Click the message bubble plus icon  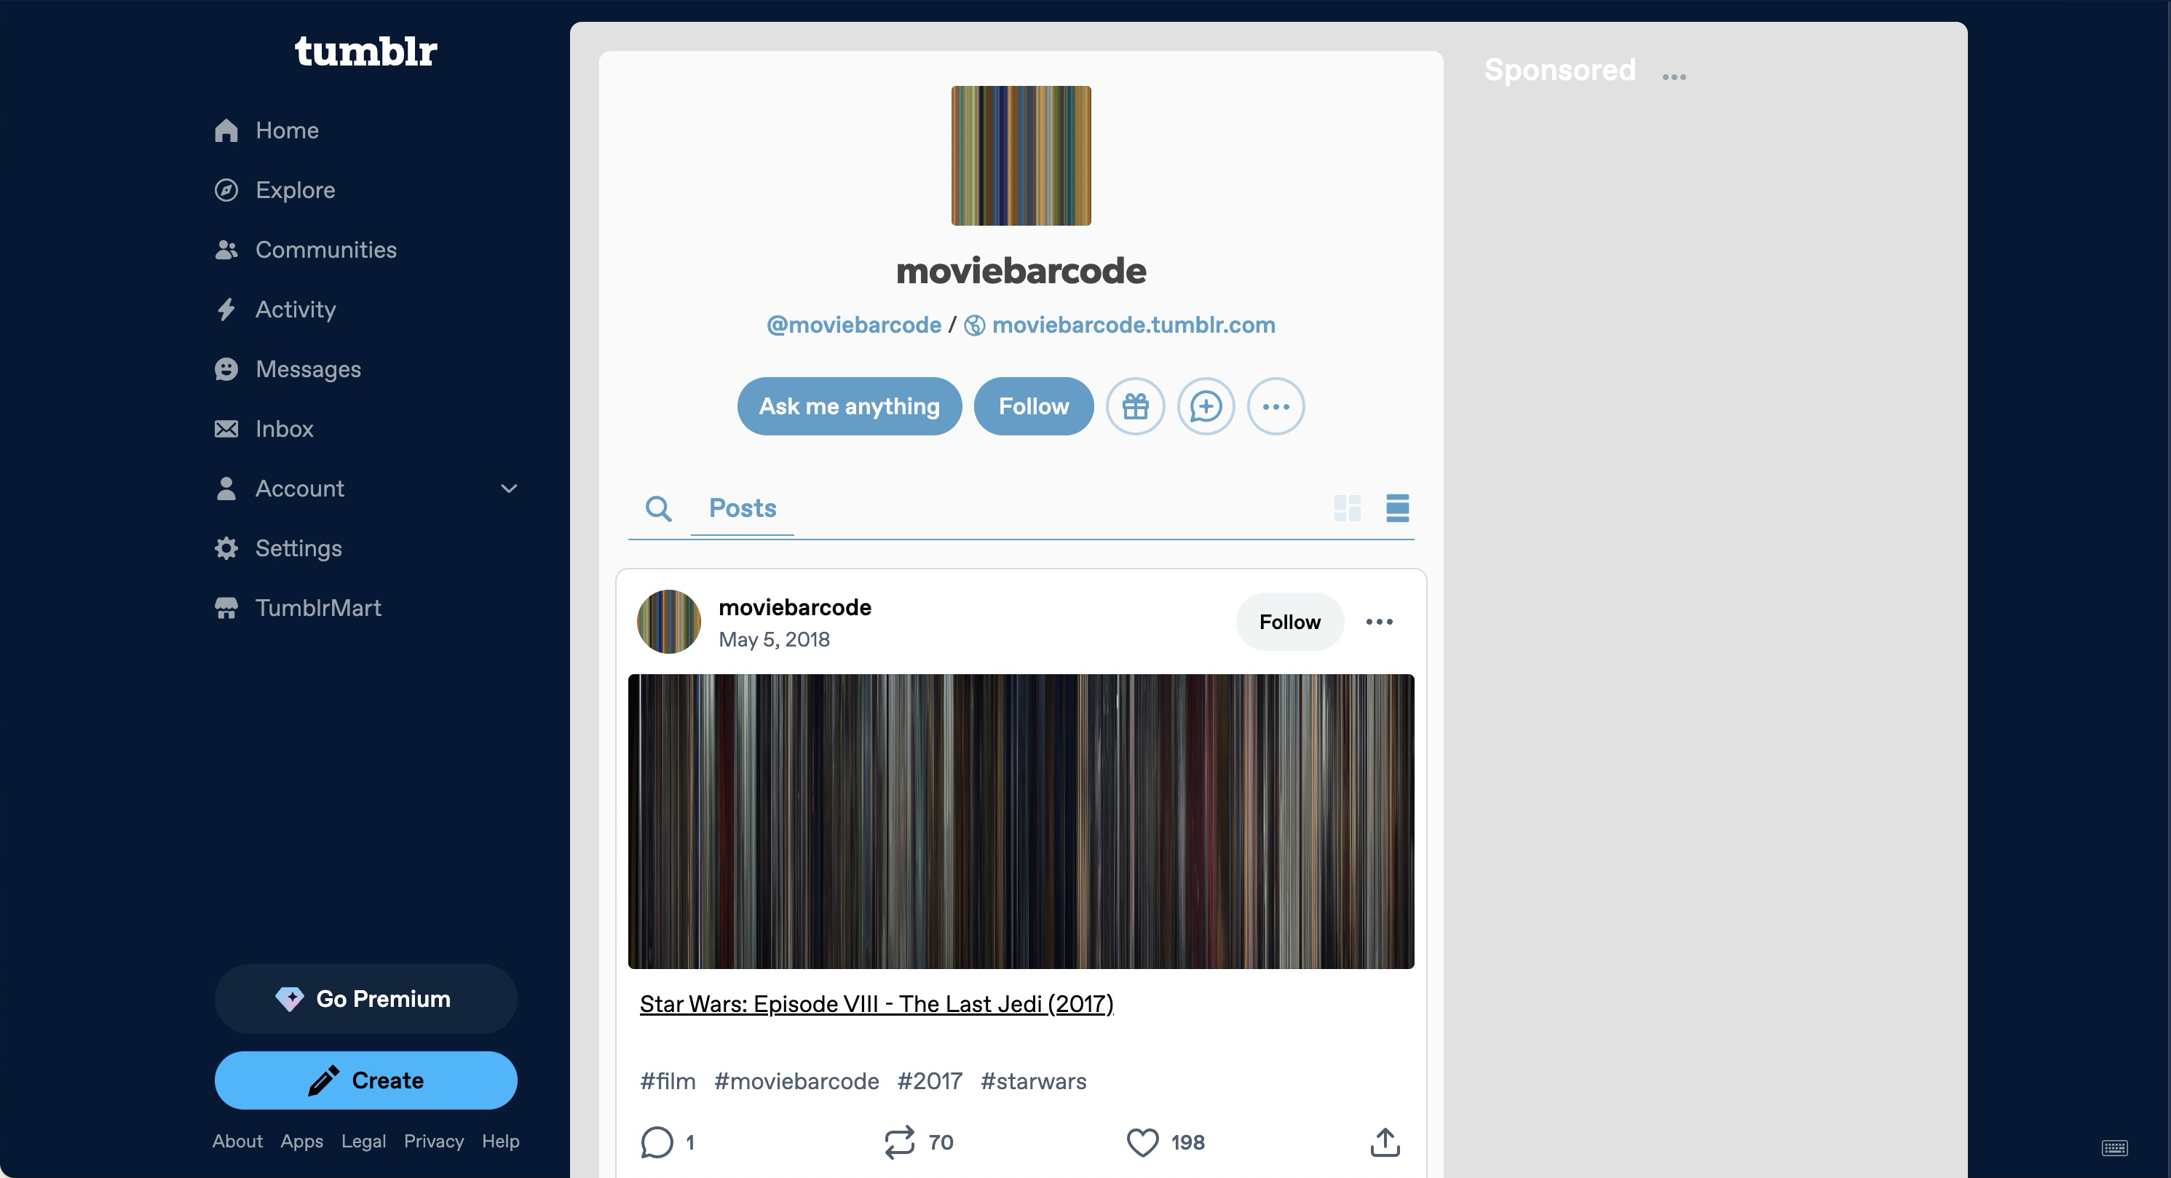(1206, 406)
